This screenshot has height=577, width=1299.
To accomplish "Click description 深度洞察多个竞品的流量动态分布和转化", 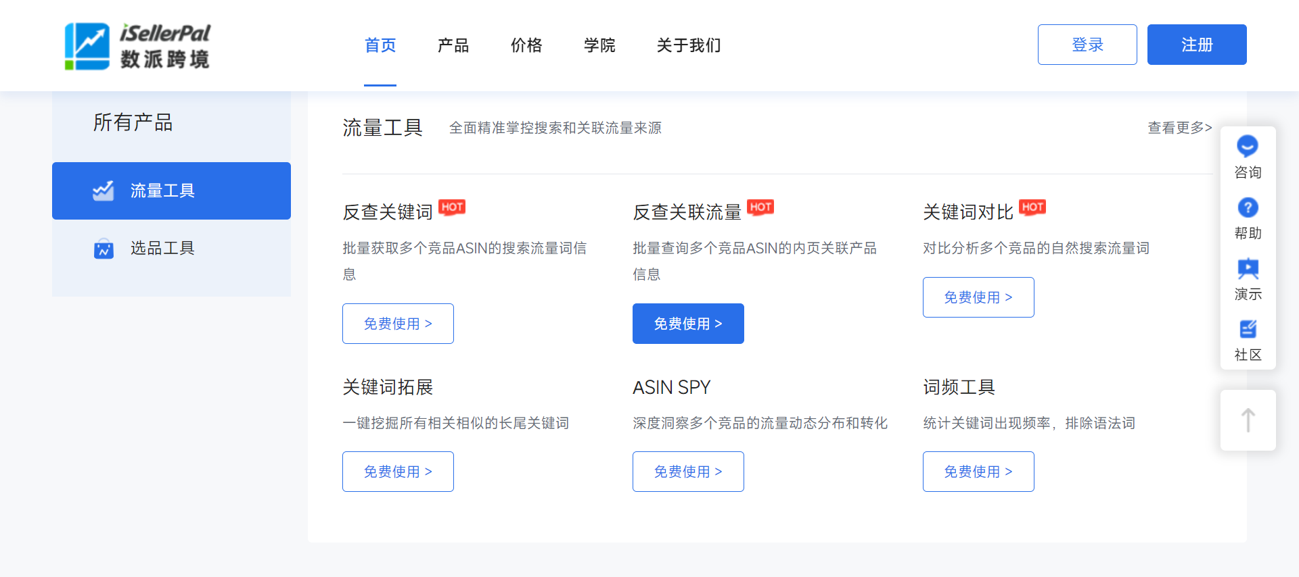I will point(760,423).
